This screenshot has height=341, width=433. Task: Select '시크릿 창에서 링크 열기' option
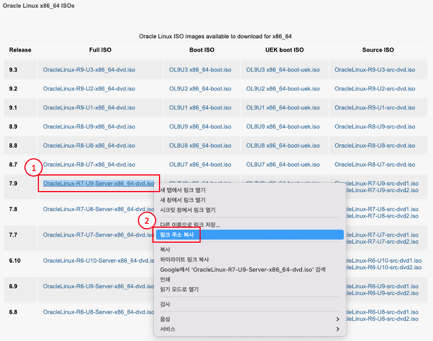tap(188, 210)
